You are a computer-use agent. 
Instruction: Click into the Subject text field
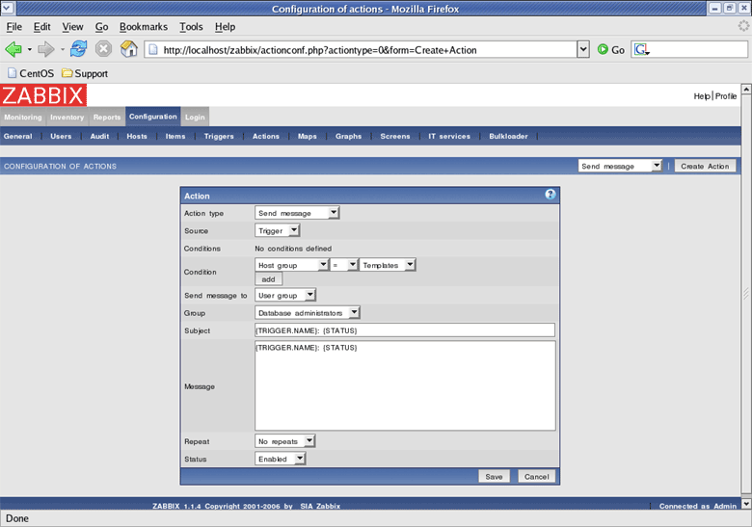[x=405, y=330]
